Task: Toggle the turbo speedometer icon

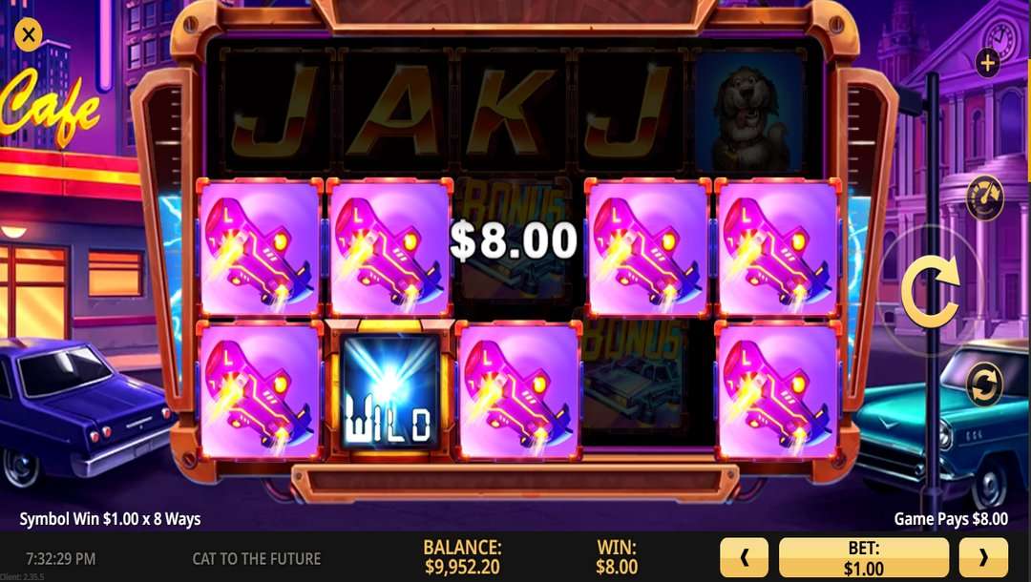Action: 984,197
